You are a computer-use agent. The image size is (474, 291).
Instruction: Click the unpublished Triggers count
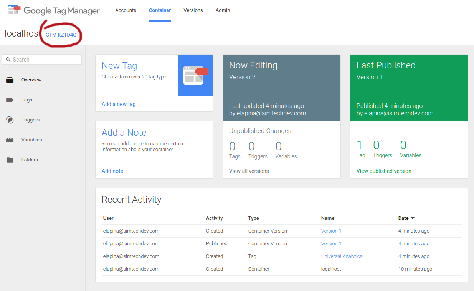(x=251, y=146)
